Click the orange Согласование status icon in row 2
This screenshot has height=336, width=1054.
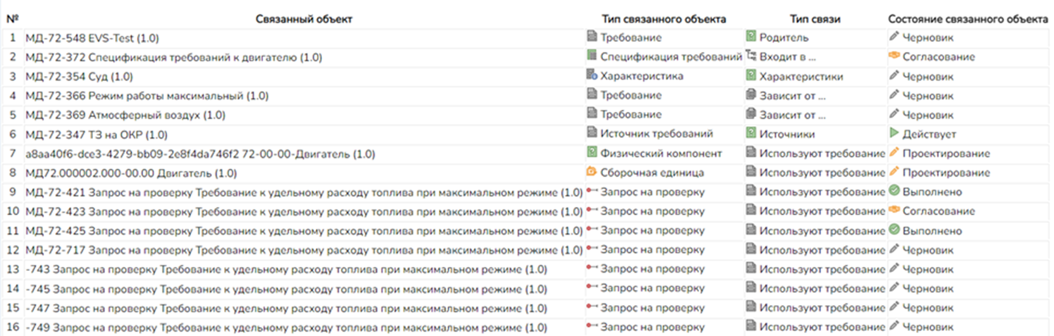894,56
